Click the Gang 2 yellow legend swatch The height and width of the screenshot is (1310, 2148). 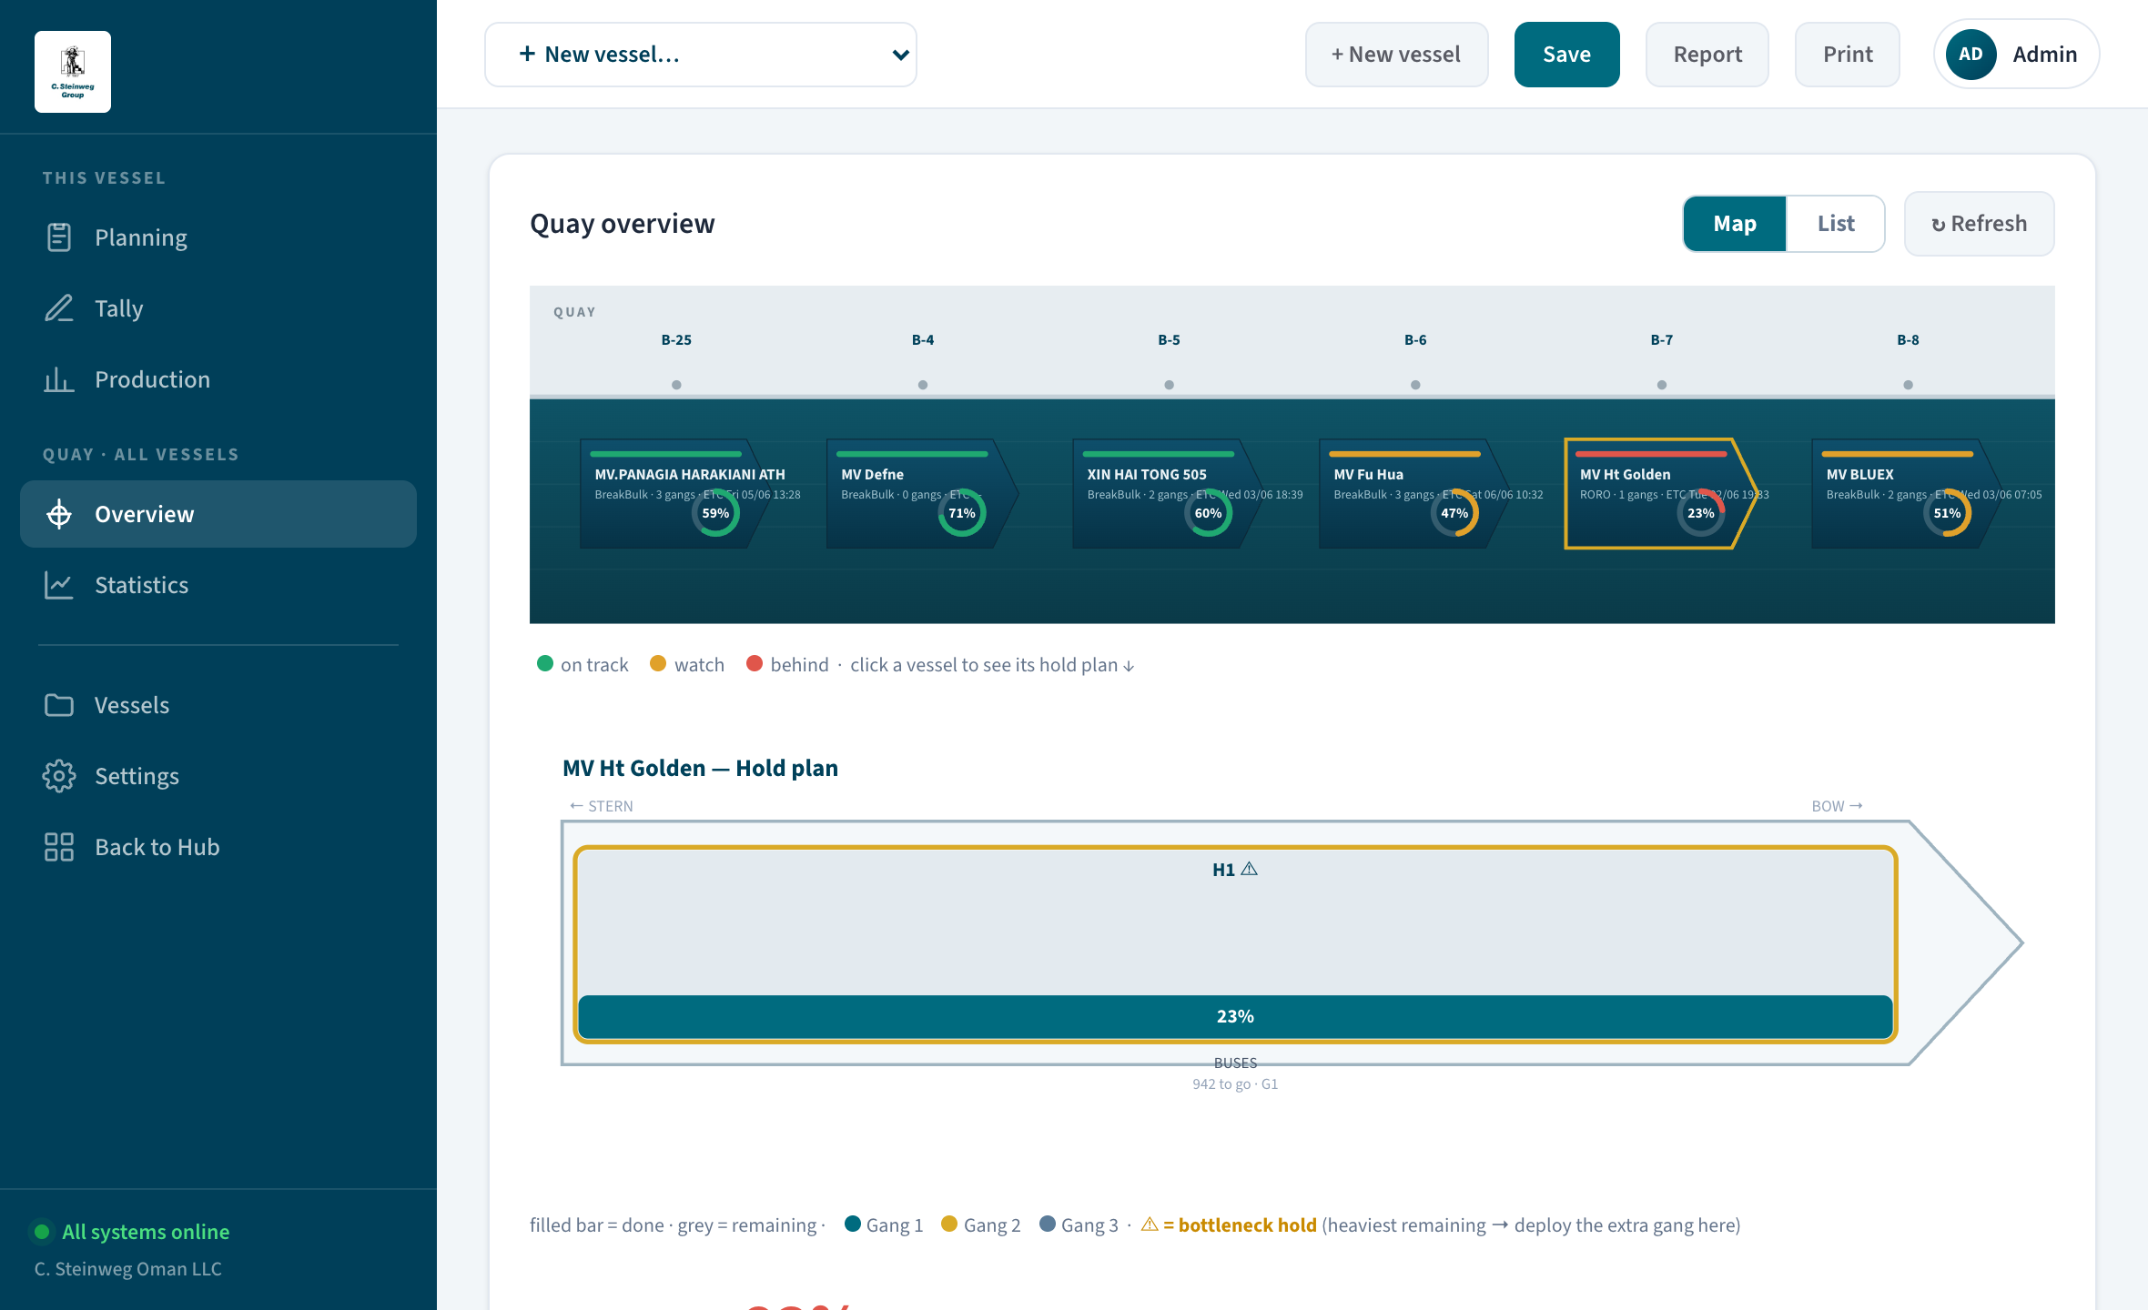tap(949, 1224)
